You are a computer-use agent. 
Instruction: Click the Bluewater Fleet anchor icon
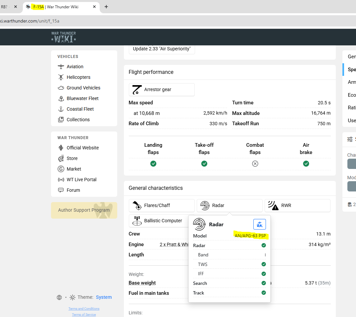(61, 98)
